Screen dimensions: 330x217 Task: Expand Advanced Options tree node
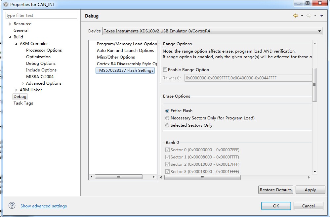(23, 83)
